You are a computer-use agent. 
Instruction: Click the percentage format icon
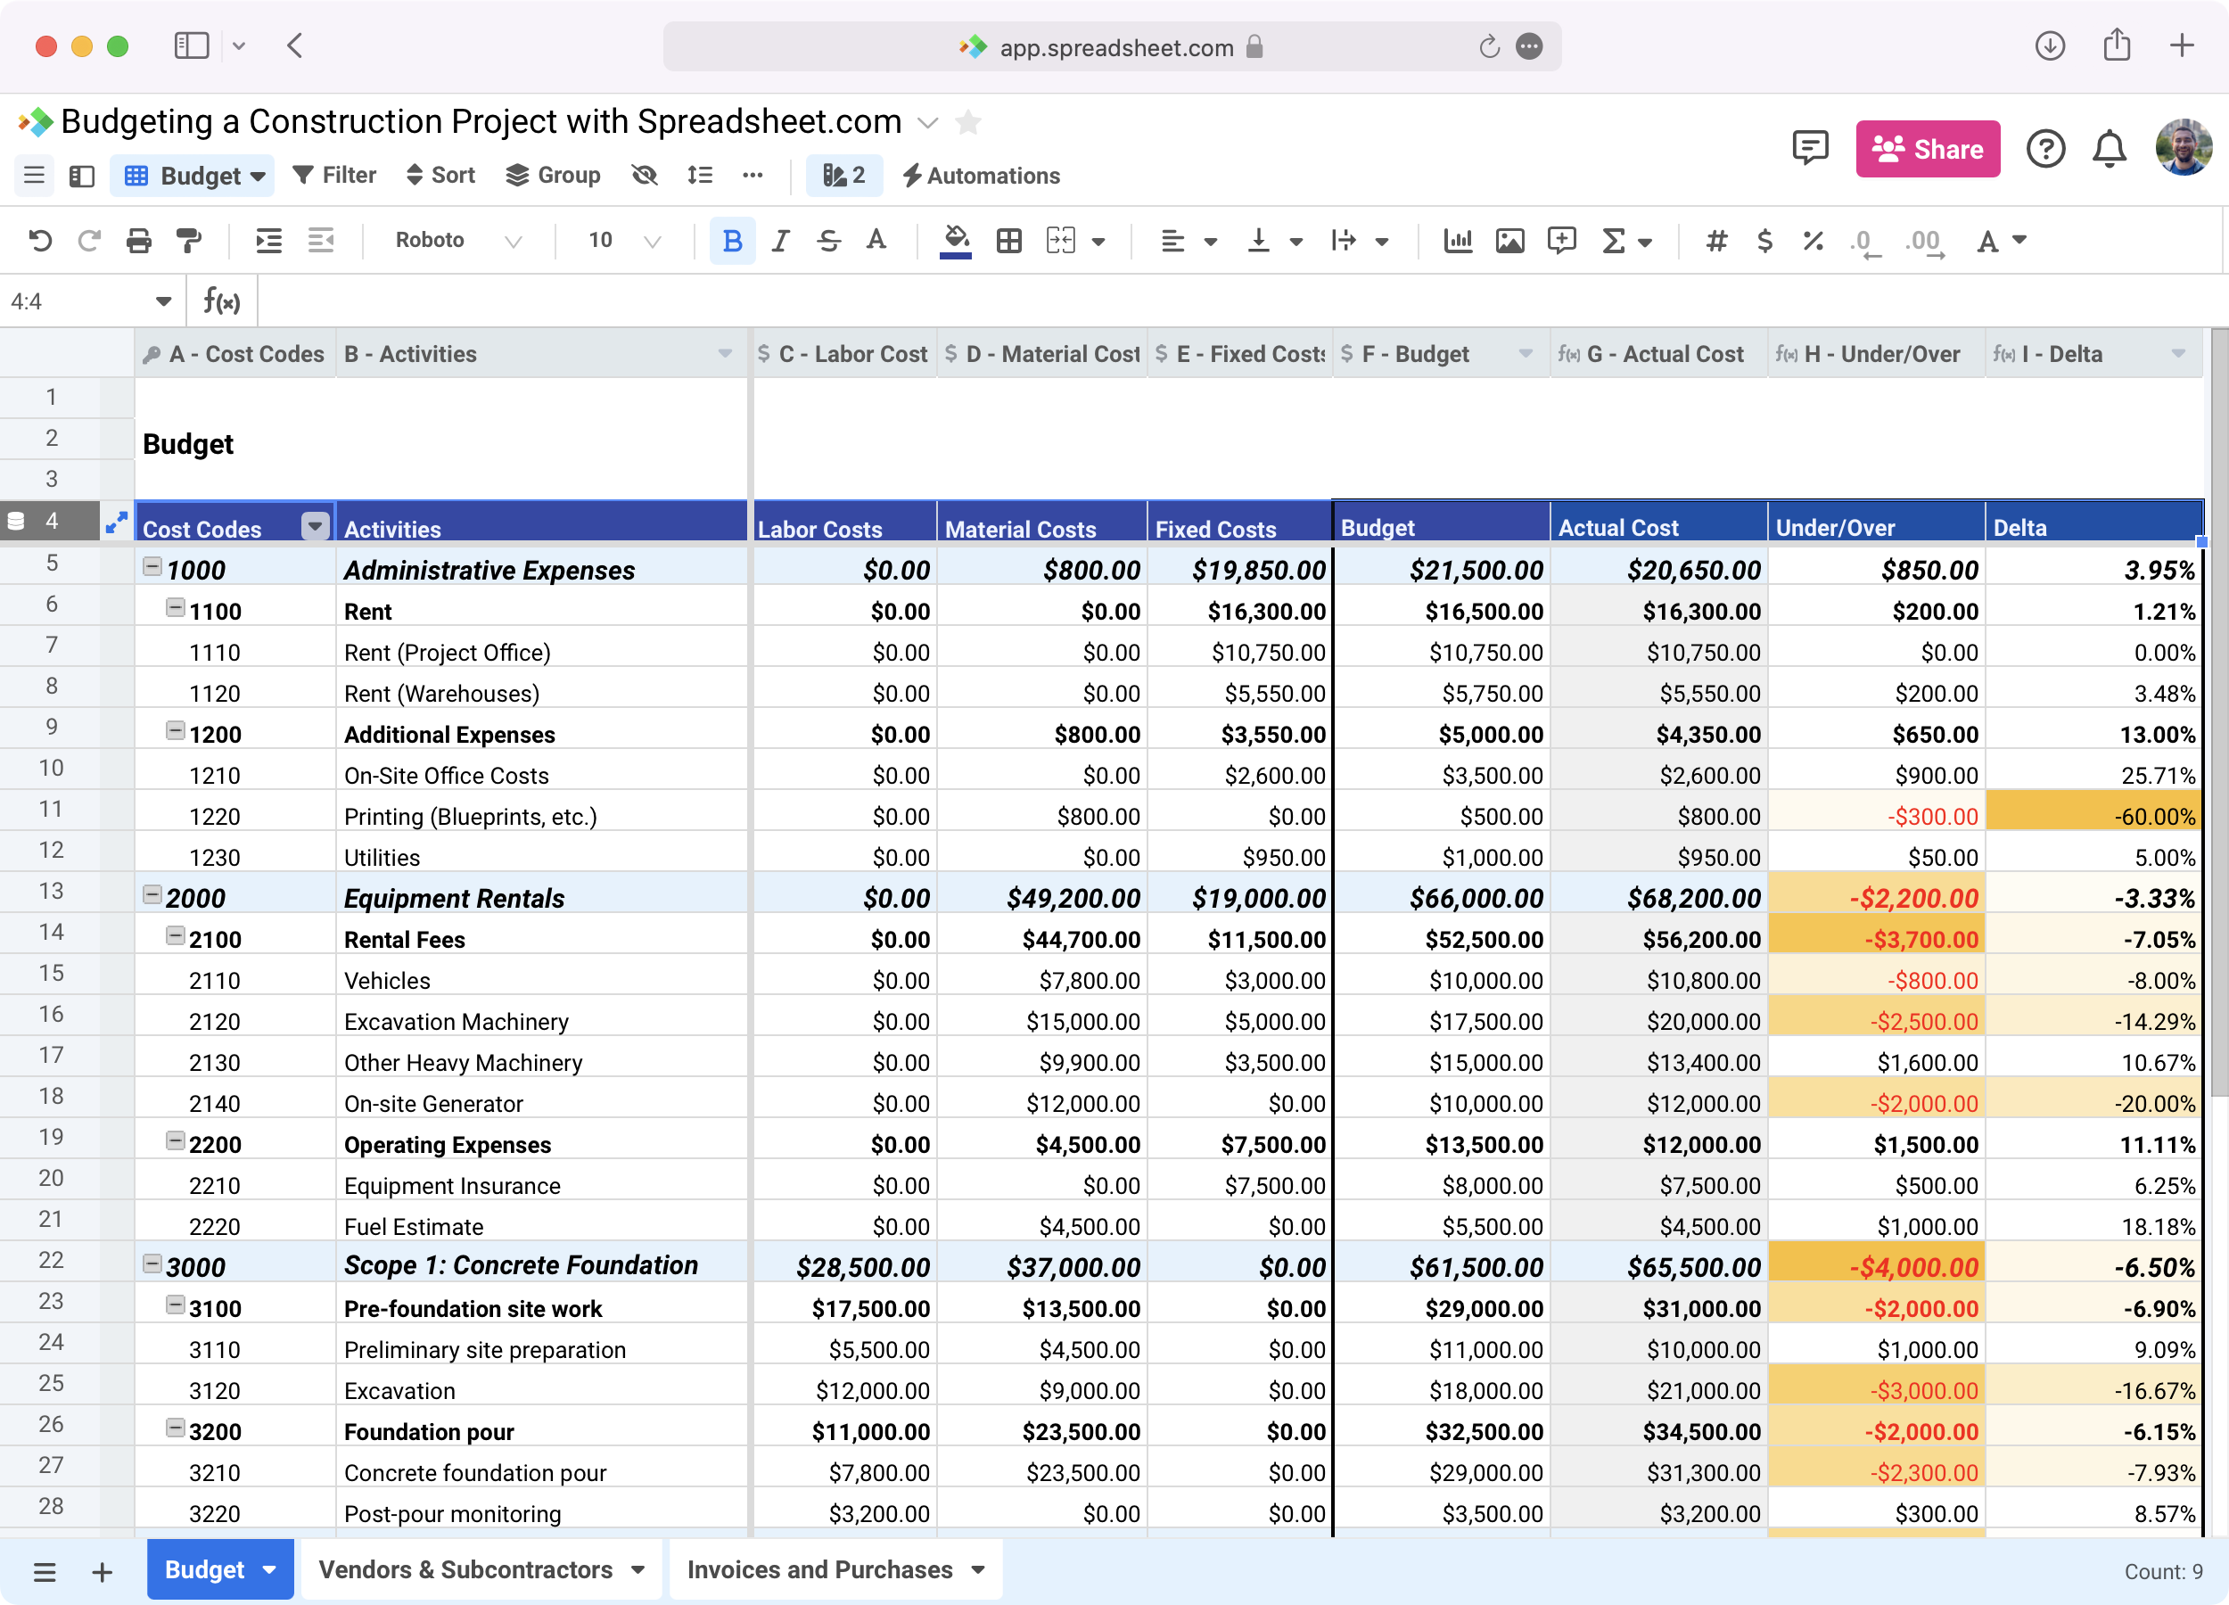(x=1810, y=239)
